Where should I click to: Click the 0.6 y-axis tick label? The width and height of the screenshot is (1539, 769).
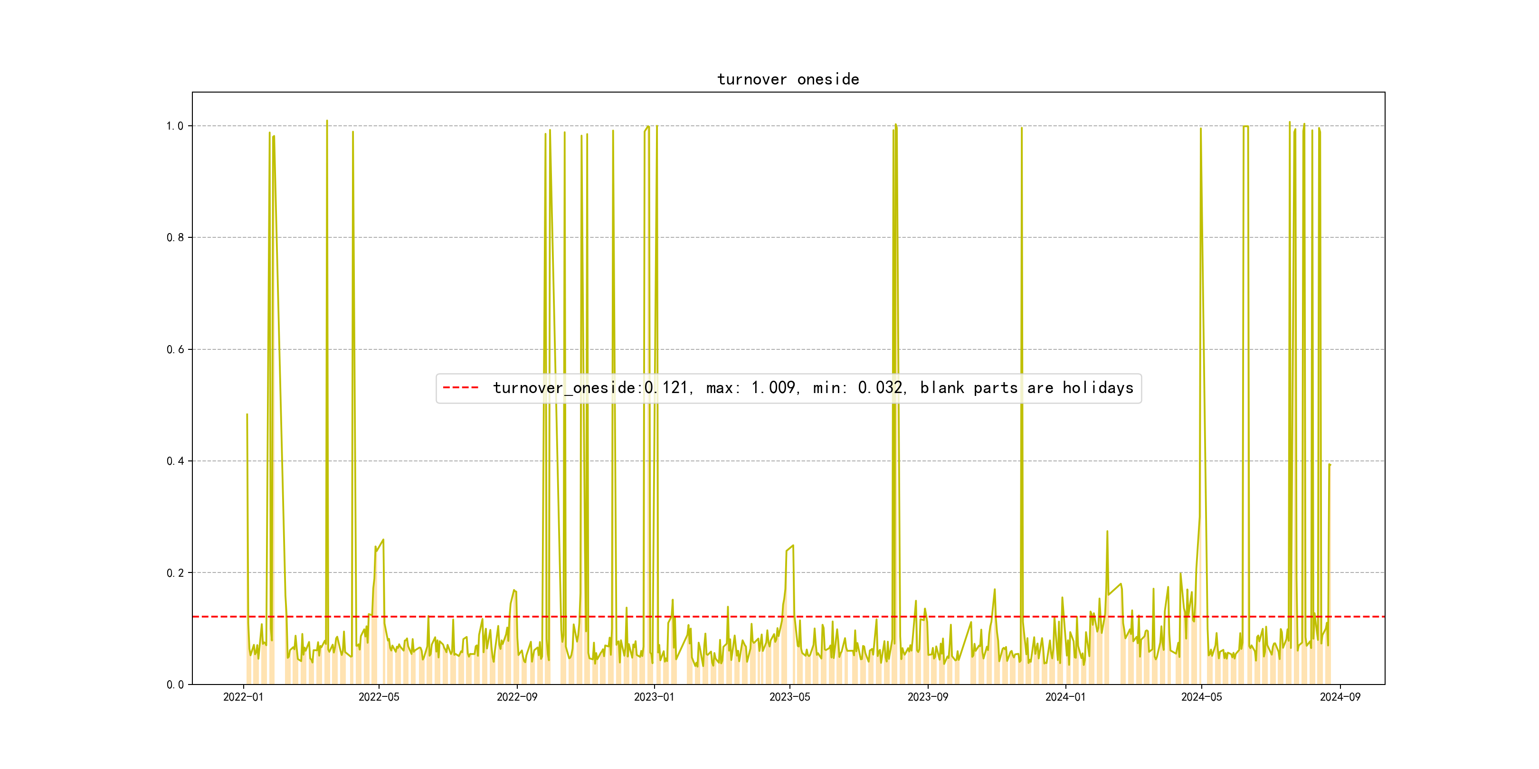[x=174, y=349]
